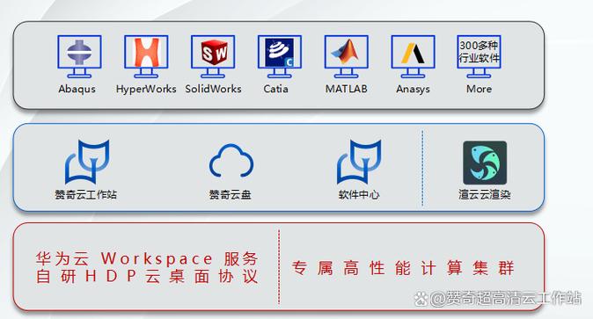Open the Catia monitor icon

(x=280, y=56)
